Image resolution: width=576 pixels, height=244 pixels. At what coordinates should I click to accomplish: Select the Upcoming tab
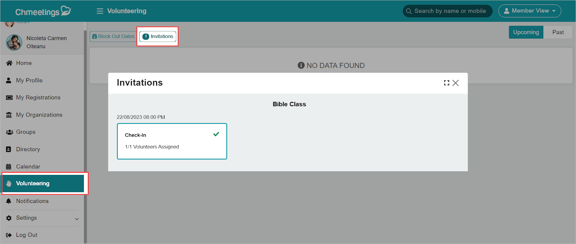pyautogui.click(x=526, y=32)
